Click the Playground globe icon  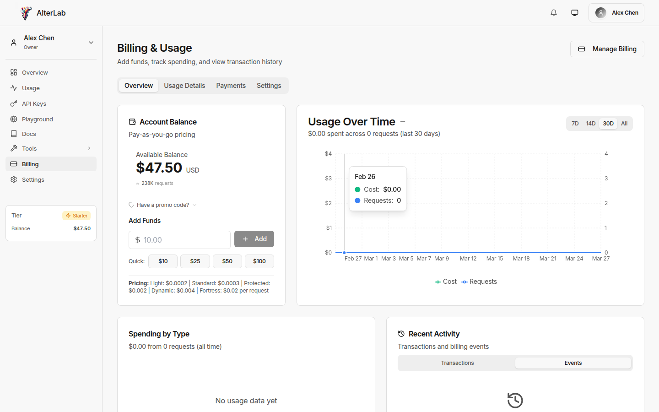click(x=14, y=119)
